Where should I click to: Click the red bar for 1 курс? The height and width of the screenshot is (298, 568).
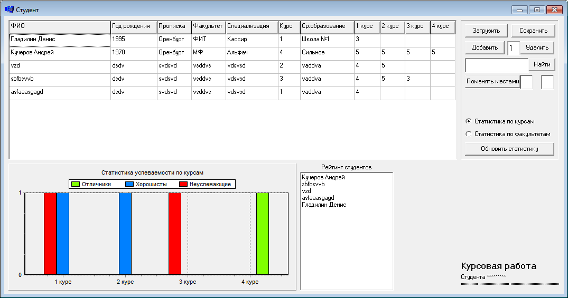(50, 234)
